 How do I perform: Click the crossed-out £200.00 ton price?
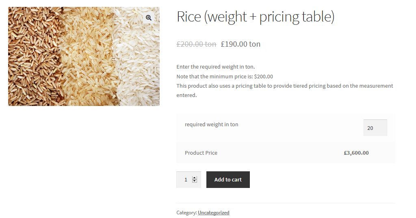pyautogui.click(x=196, y=44)
